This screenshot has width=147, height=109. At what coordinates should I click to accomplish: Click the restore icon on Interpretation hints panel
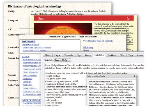(134, 76)
